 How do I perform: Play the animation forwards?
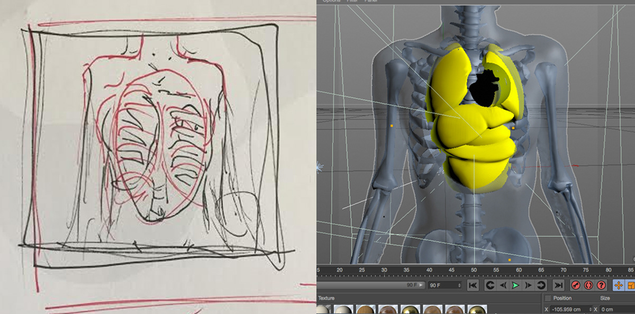[515, 285]
